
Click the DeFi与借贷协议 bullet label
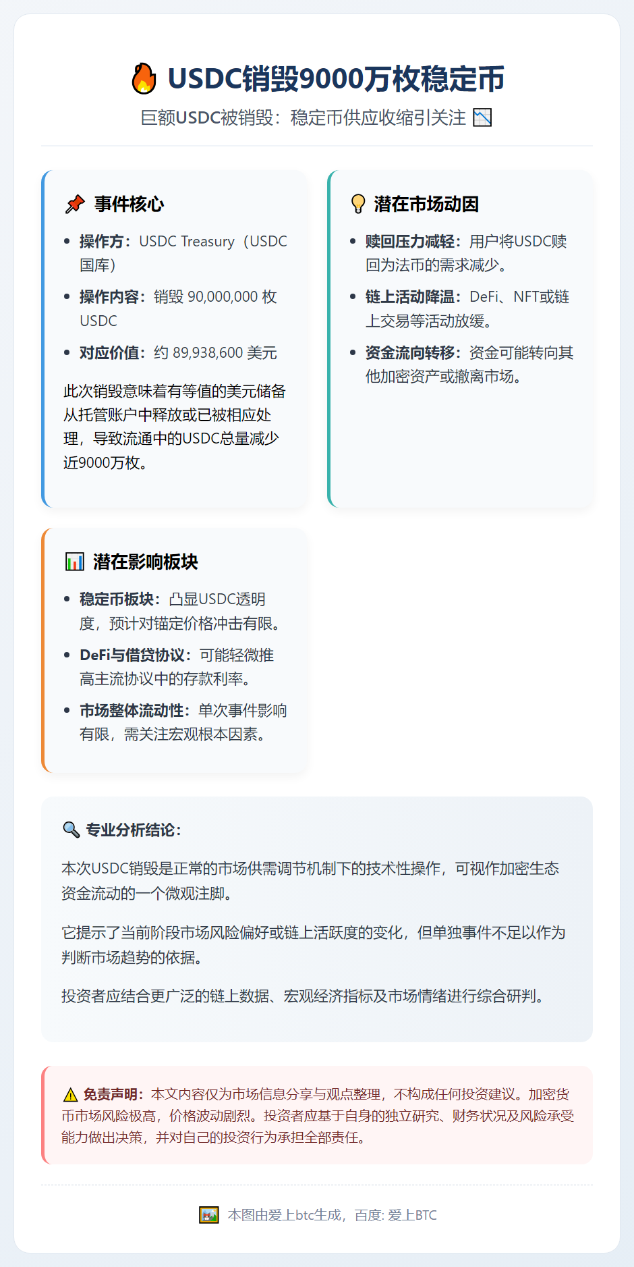pyautogui.click(x=136, y=655)
